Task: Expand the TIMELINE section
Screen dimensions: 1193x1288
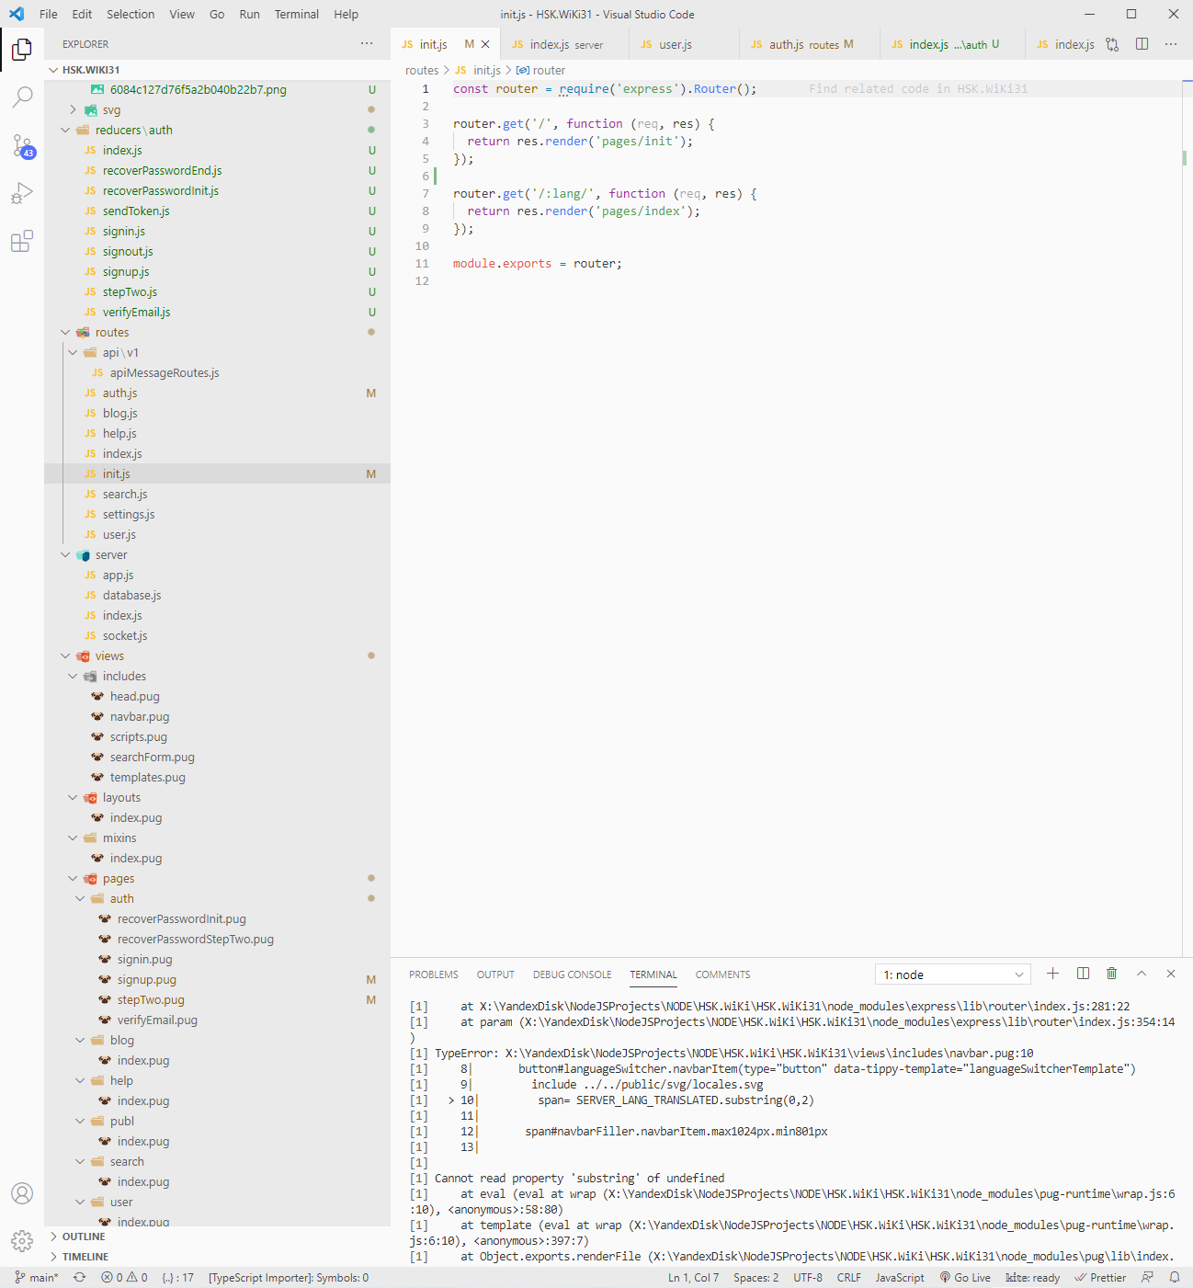Action: point(217,1257)
